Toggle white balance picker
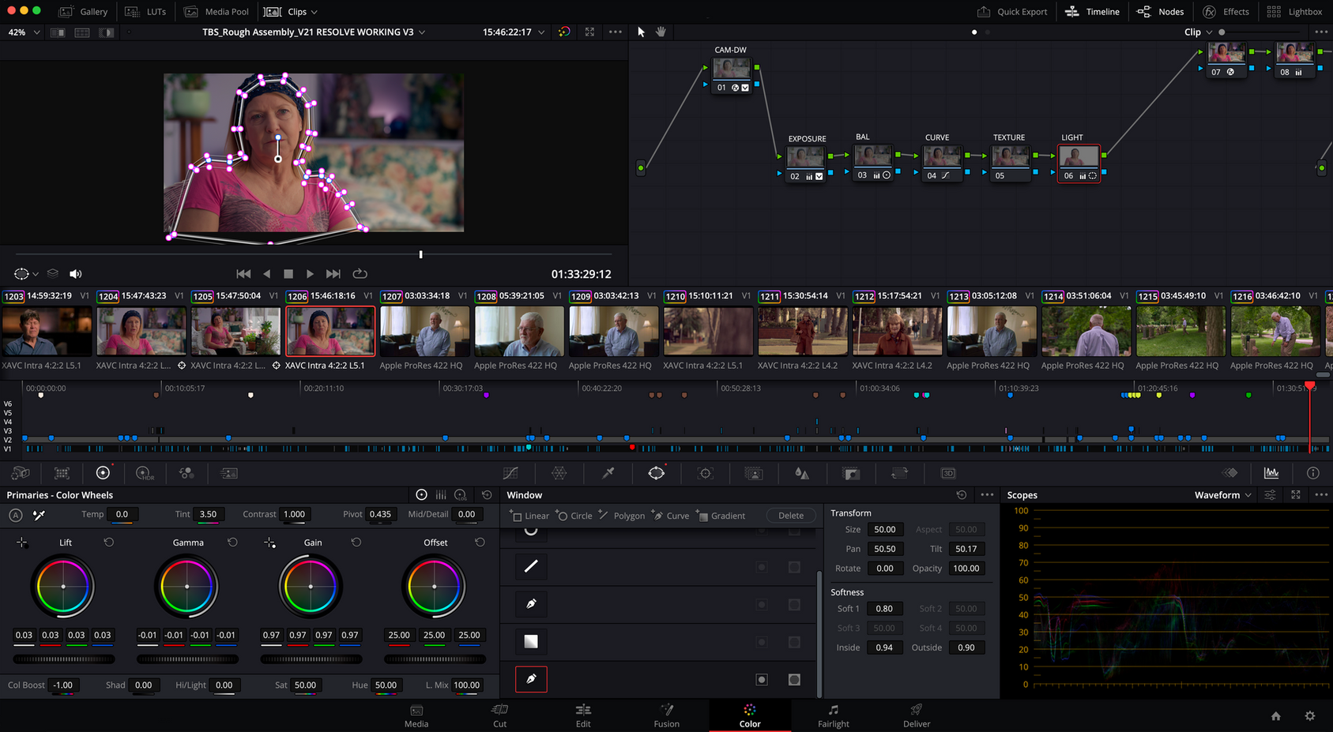1333x732 pixels. pyautogui.click(x=39, y=515)
